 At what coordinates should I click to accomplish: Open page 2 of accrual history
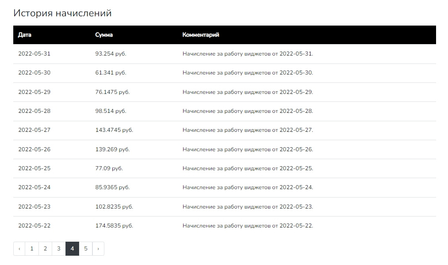[x=45, y=249]
